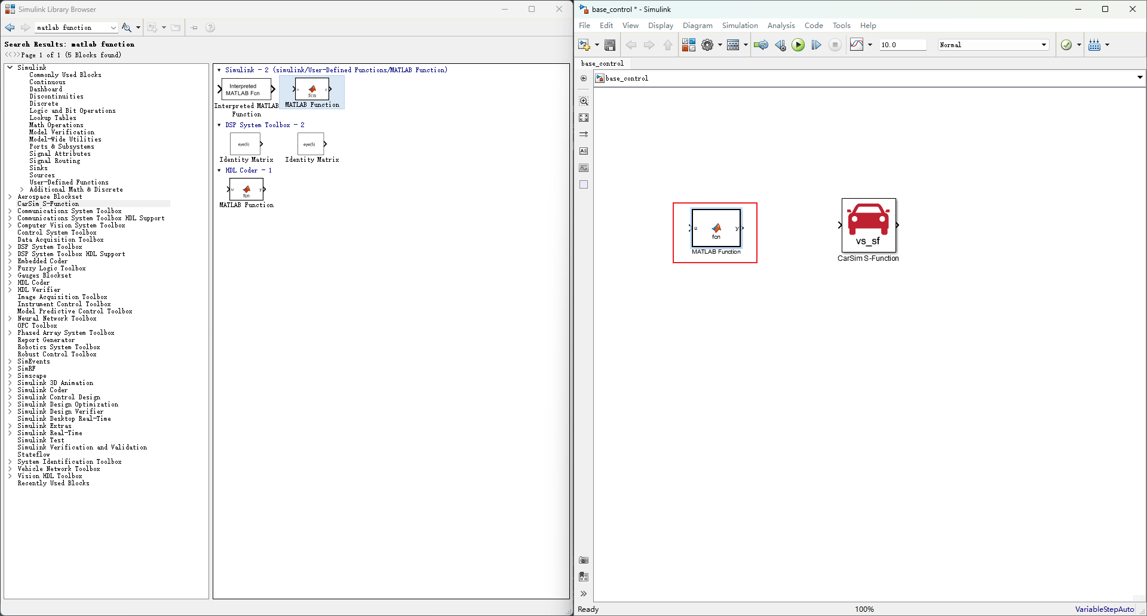Click the simulation stop time field
Screen dimensions: 1147x616
[x=903, y=45]
